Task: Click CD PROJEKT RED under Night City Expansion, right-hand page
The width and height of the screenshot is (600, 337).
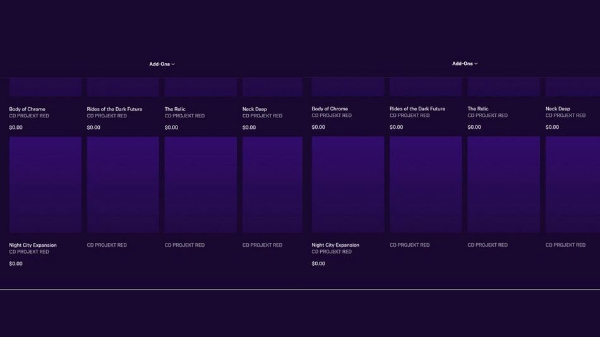Action: [332, 252]
